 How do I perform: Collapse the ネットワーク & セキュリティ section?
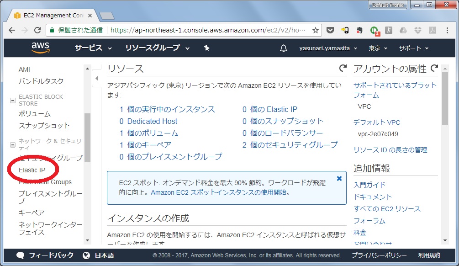[x=13, y=145]
